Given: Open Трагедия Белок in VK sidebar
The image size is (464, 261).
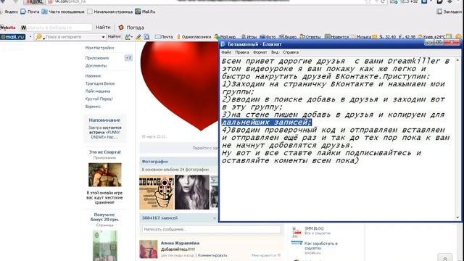Looking at the screenshot, I should click(100, 84).
